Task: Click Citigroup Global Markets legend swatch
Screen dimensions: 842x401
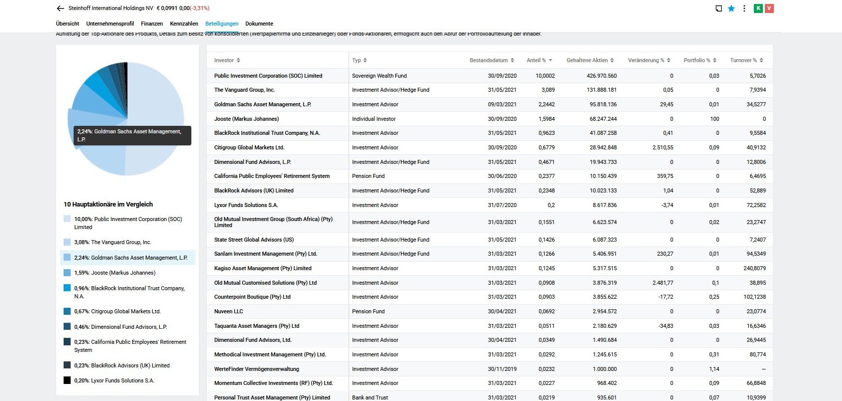Action: click(x=67, y=311)
